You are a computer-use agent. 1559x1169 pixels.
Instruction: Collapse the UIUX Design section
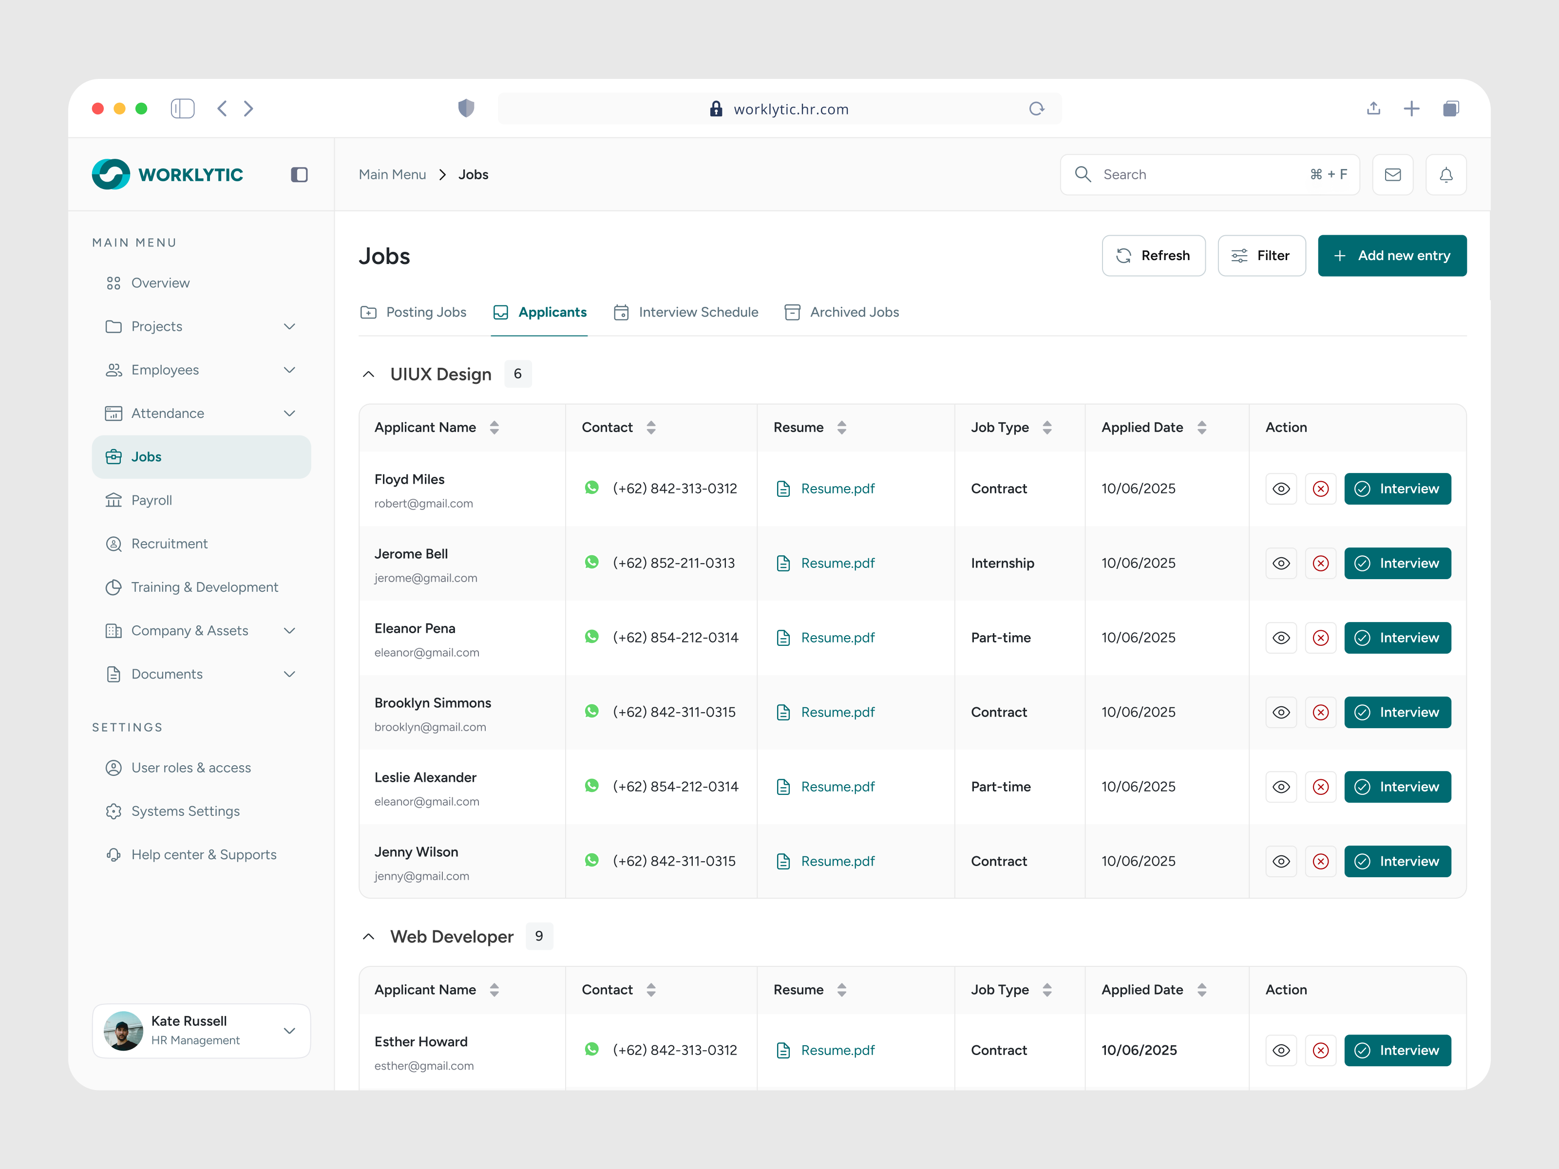click(368, 374)
